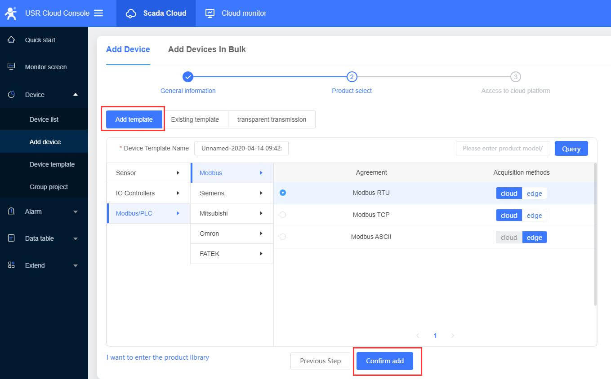The image size is (611, 379).
Task: Set Modbus TCP acquisition to edge
Action: point(535,215)
